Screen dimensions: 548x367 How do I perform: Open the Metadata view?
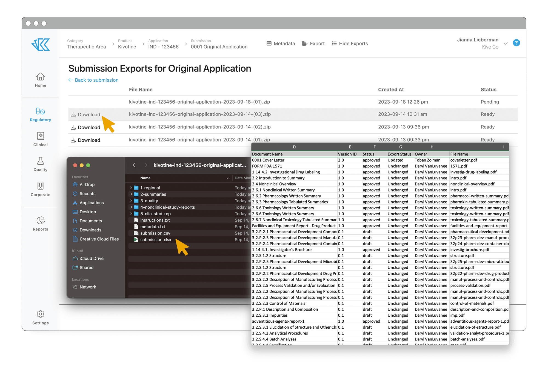pyautogui.click(x=281, y=44)
